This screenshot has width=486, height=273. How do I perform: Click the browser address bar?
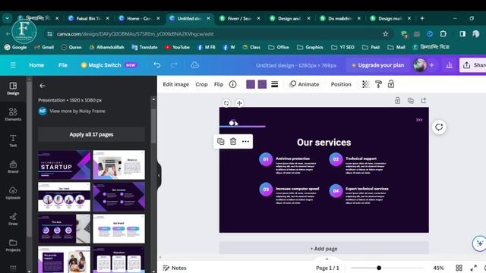click(217, 33)
